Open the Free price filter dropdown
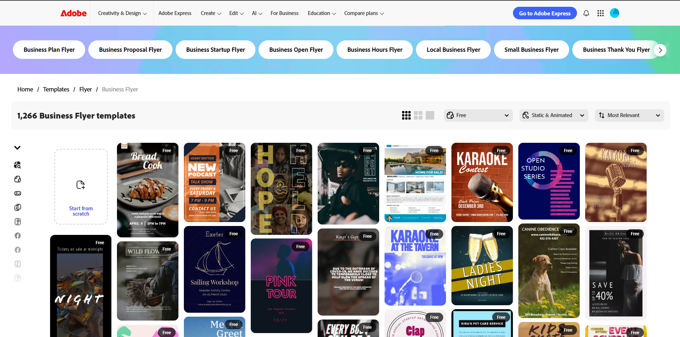The height and width of the screenshot is (337, 680). 478,115
